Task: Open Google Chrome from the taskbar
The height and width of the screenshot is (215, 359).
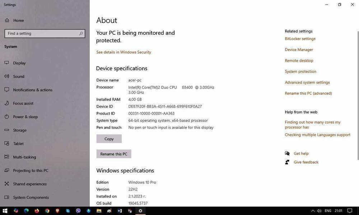Action: point(47,211)
